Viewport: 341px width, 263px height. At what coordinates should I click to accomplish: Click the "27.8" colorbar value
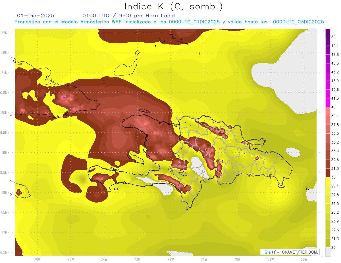tap(335, 195)
